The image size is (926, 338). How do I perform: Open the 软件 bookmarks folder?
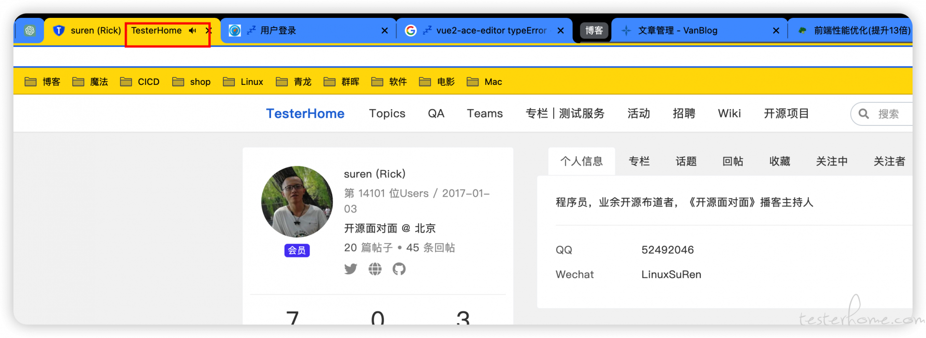[389, 82]
